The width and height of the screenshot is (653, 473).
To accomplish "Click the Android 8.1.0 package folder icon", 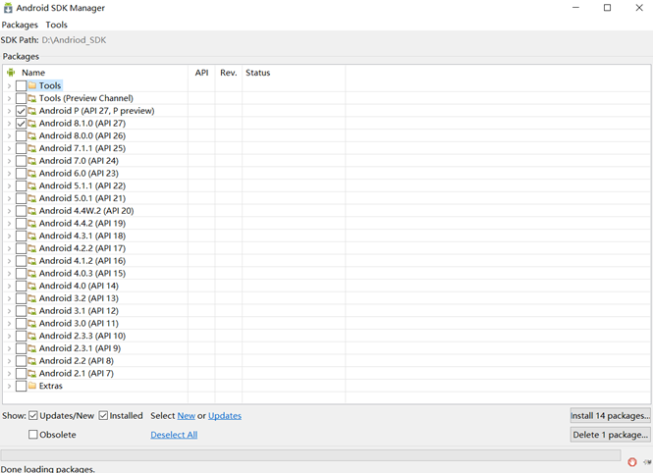I will (32, 124).
